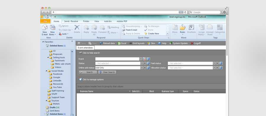The height and width of the screenshot is (116, 266).
Task: Click the folder pane scrollbar up arrow
Action: point(72,52)
